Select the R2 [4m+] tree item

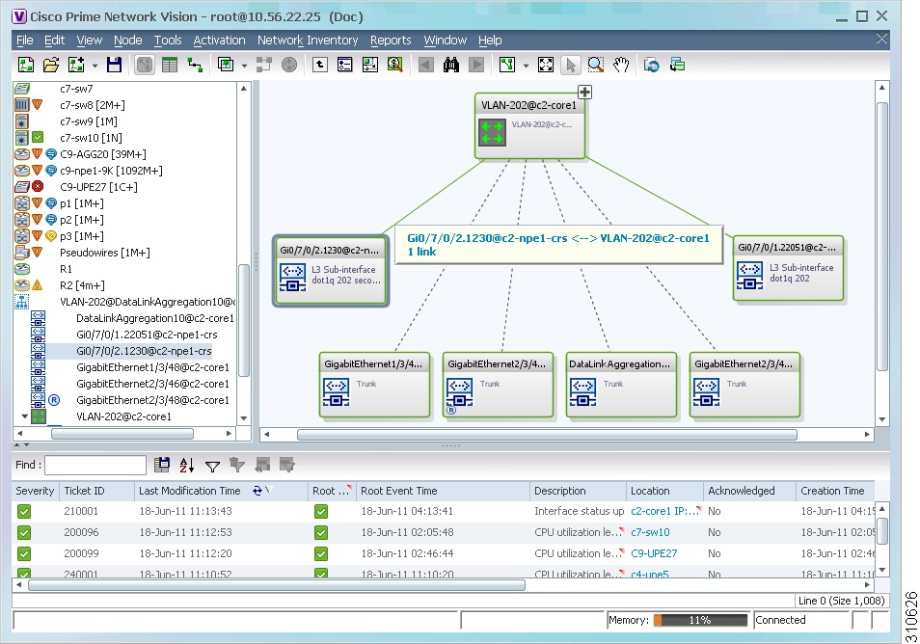coord(82,285)
